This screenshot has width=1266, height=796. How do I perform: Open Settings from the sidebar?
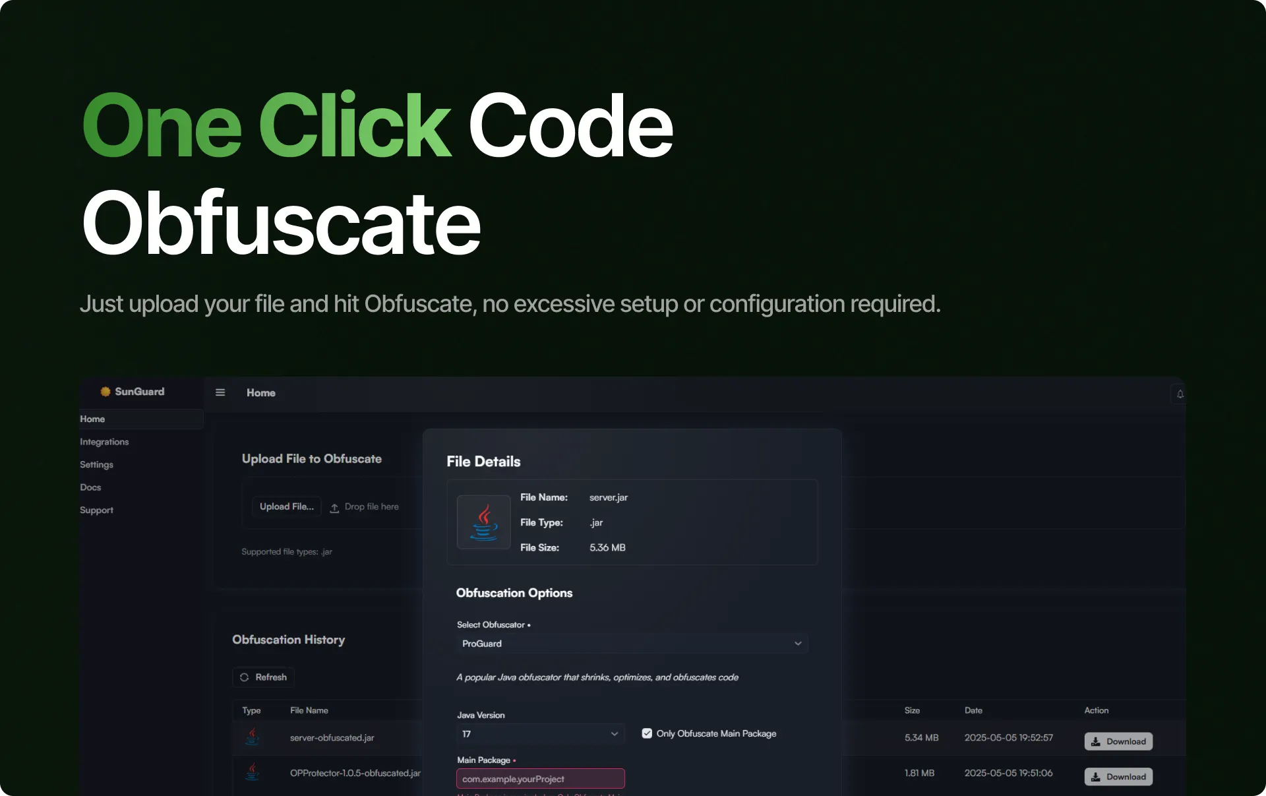96,465
